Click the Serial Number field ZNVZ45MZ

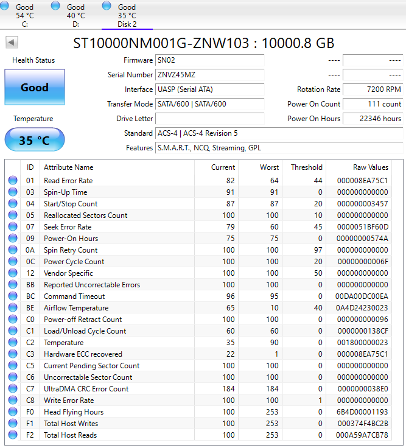[210, 75]
